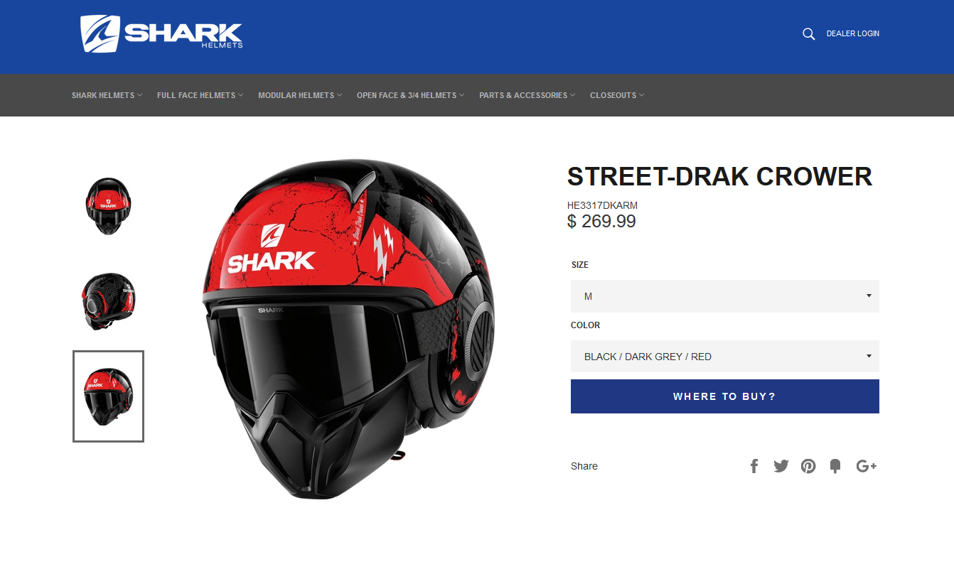Share on Twitter icon
Image resolution: width=954 pixels, height=569 pixels.
click(781, 466)
